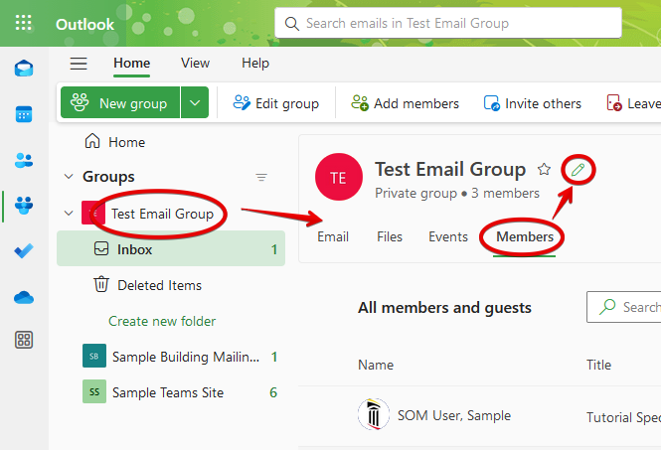
Task: Switch to the View ribbon tab
Action: click(195, 63)
